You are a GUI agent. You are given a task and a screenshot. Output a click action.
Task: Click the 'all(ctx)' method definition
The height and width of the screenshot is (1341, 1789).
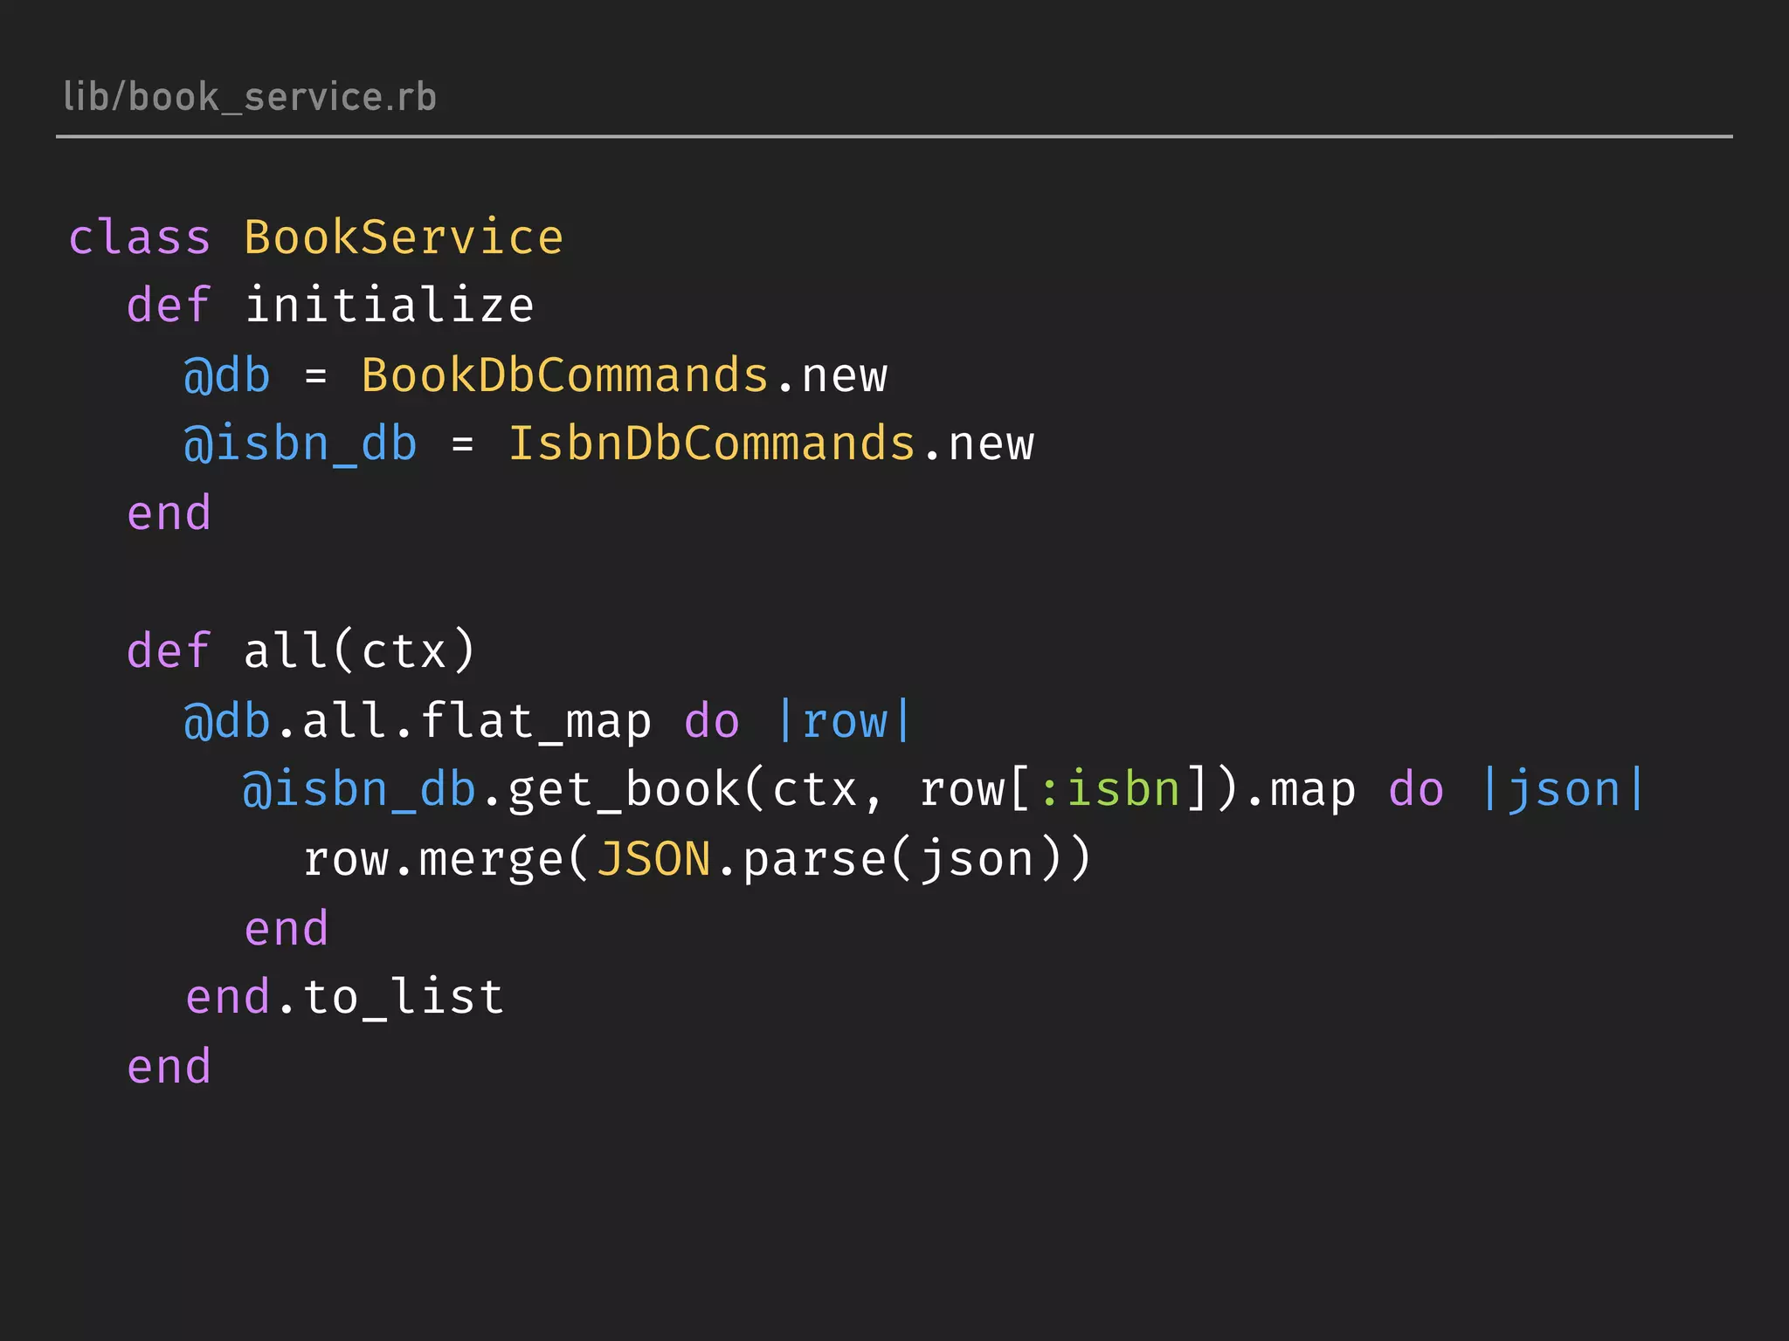pos(360,651)
